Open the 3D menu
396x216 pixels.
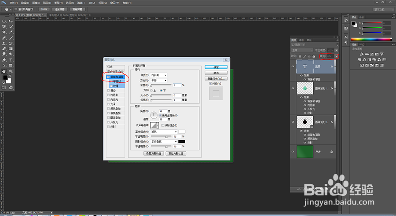point(92,3)
